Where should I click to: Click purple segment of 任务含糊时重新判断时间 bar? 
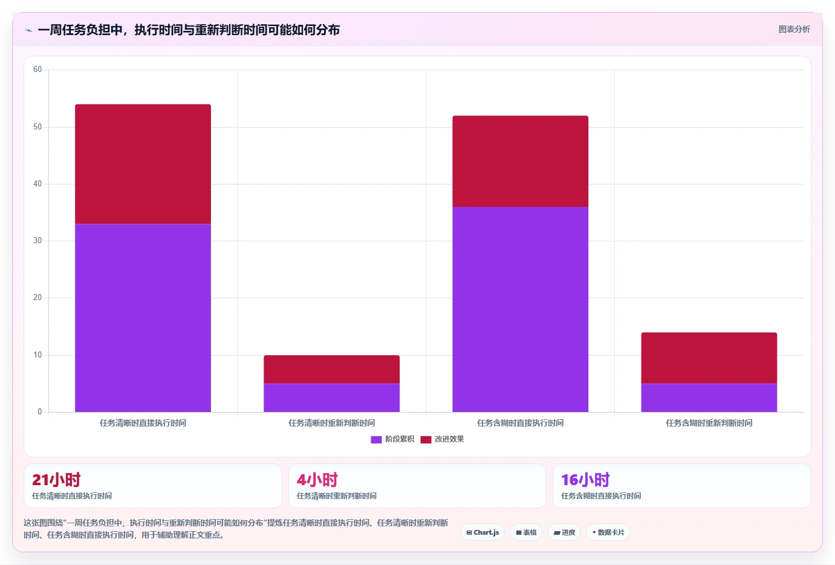[709, 398]
